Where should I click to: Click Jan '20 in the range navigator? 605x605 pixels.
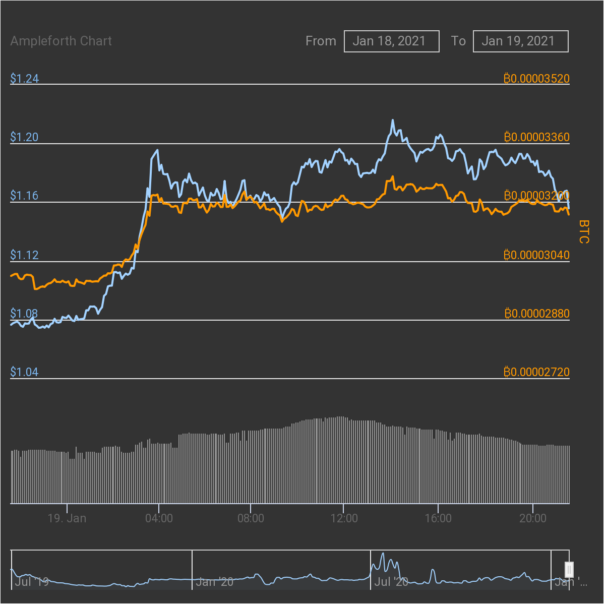214,582
